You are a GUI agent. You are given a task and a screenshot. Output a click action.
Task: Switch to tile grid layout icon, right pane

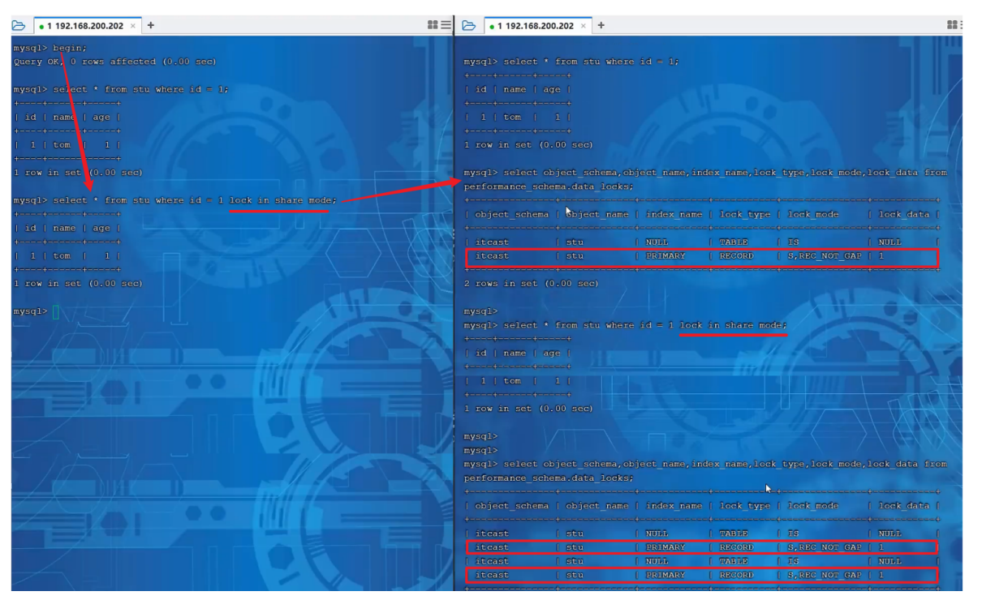[x=952, y=25]
